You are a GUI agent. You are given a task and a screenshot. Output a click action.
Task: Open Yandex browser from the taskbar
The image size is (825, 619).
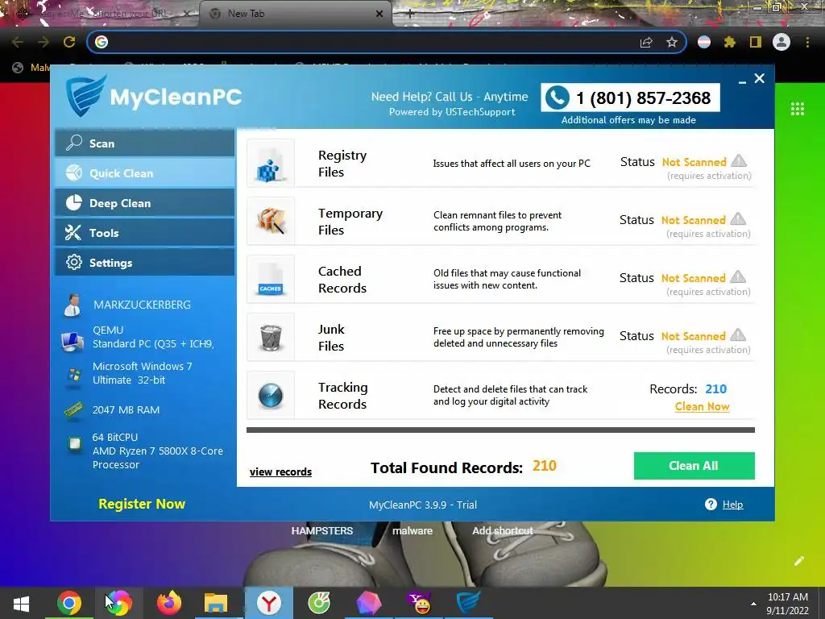[x=269, y=603]
